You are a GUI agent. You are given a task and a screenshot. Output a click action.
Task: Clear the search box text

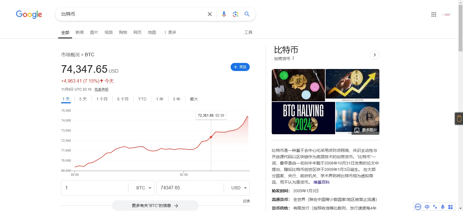click(x=210, y=14)
